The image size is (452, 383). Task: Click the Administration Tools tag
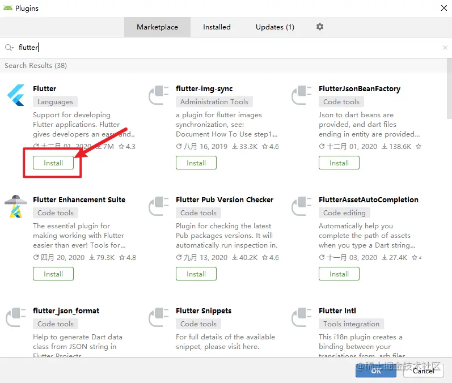point(214,101)
